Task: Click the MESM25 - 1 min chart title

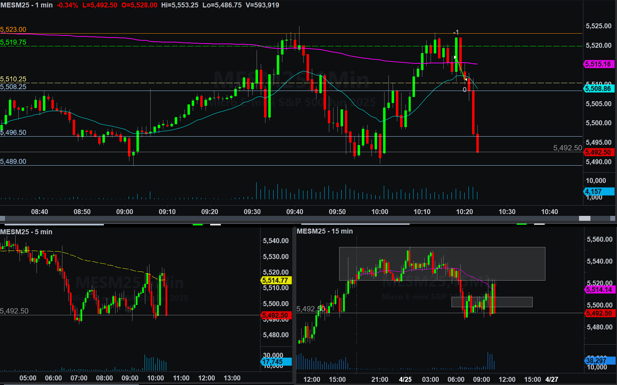Action: [27, 5]
